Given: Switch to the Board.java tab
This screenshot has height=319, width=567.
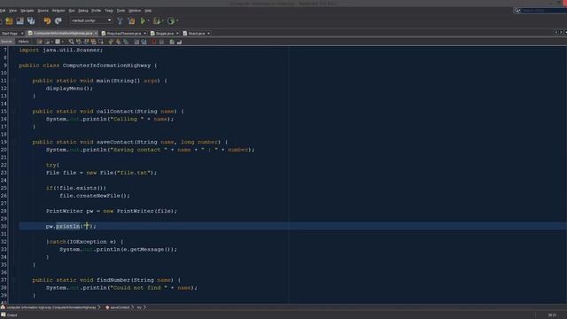Looking at the screenshot, I should [197, 34].
